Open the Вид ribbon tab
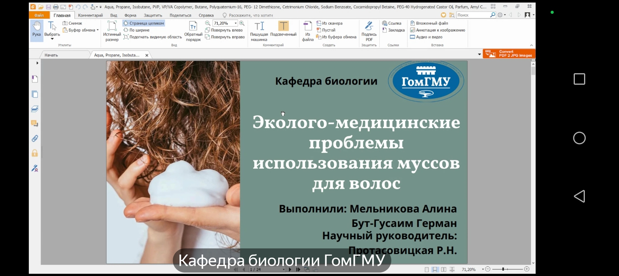The image size is (619, 276). [114, 15]
